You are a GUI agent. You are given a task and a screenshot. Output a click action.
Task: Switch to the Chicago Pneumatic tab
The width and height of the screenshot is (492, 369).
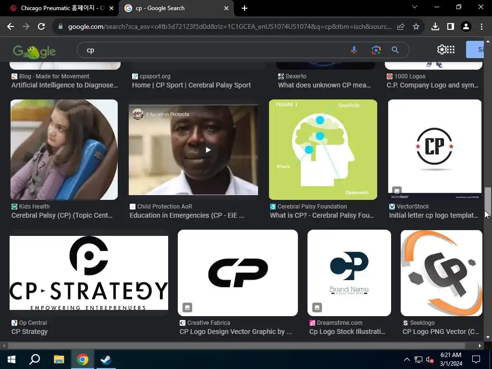tap(59, 8)
